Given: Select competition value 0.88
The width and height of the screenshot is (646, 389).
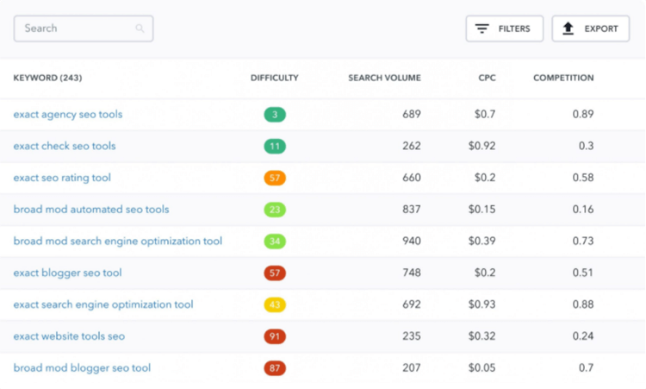Looking at the screenshot, I should tap(583, 304).
